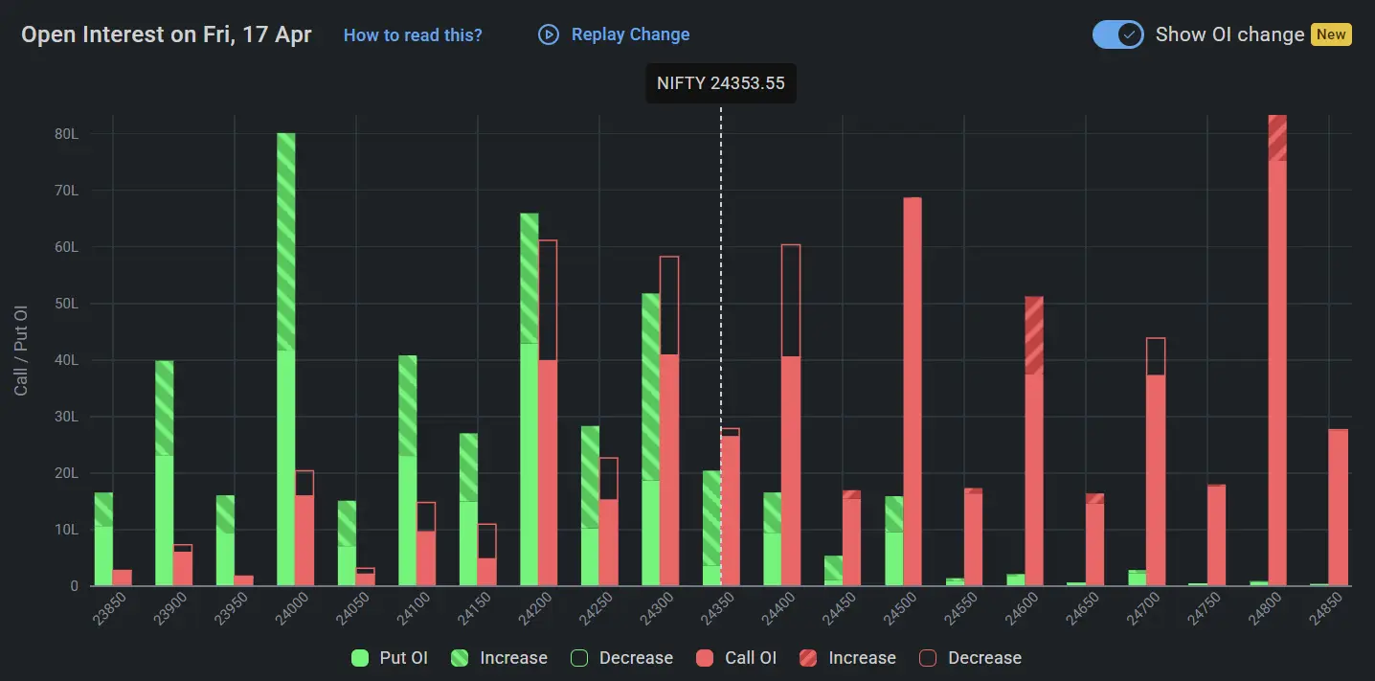Click the red outlined Decrease legend icon
This screenshot has height=681, width=1375.
click(928, 658)
